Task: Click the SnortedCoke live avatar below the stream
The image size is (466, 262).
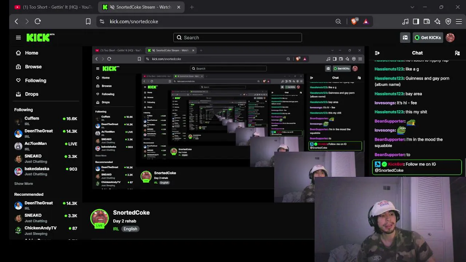Action: pyautogui.click(x=99, y=218)
